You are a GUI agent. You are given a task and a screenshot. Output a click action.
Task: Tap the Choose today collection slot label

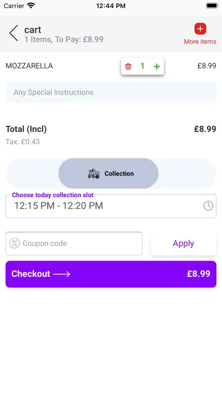click(53, 195)
